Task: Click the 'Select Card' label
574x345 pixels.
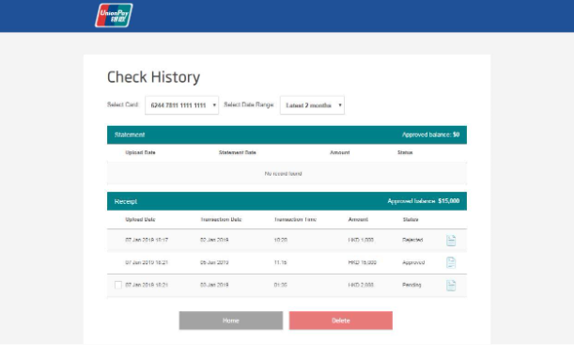Action: point(123,104)
